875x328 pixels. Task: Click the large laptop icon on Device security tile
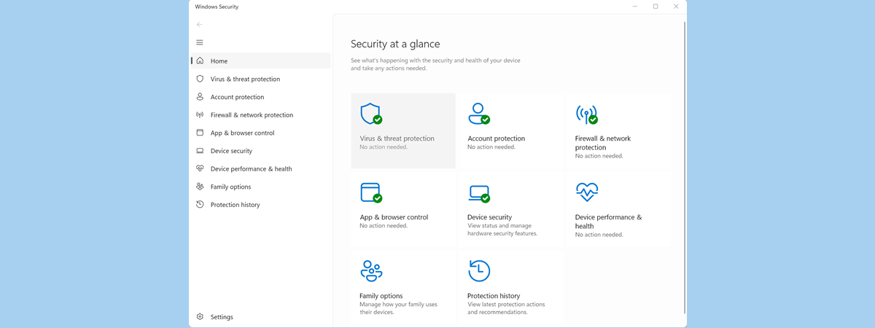pyautogui.click(x=479, y=193)
